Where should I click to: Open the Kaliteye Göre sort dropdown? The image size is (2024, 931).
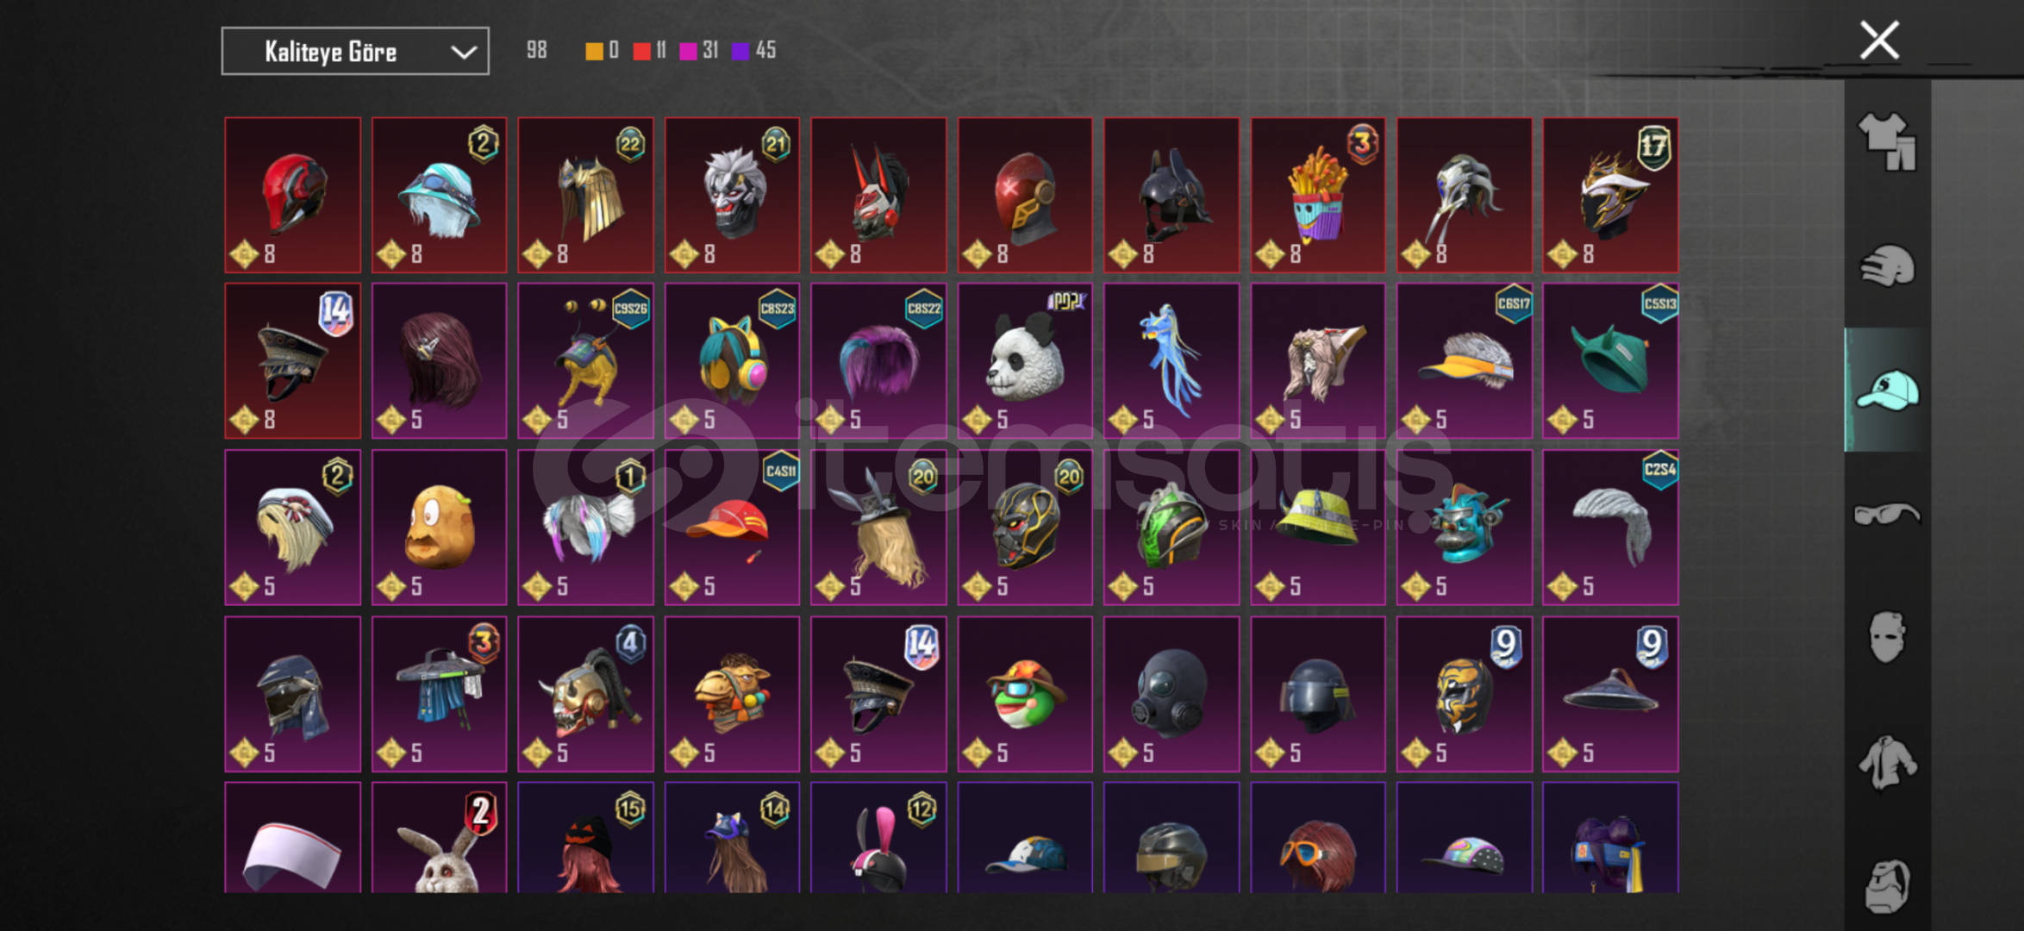coord(355,51)
